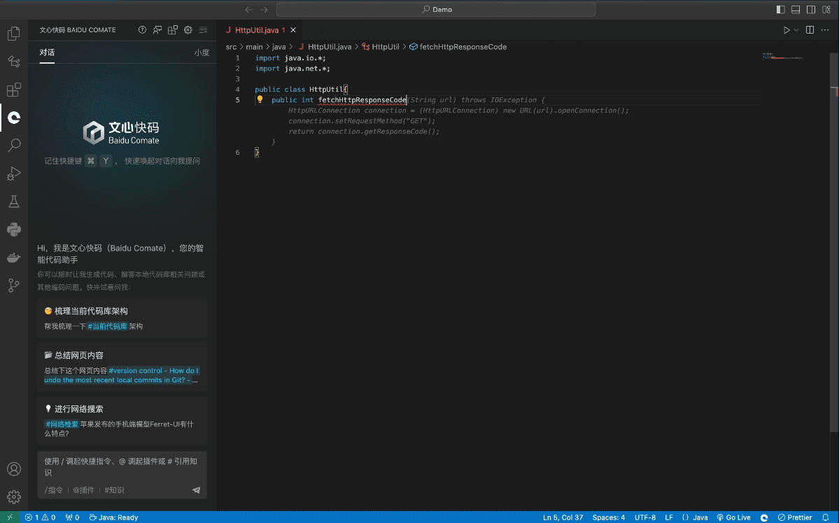Clear the Comate conversation list icon
Image resolution: width=839 pixels, height=523 pixels.
coord(204,30)
